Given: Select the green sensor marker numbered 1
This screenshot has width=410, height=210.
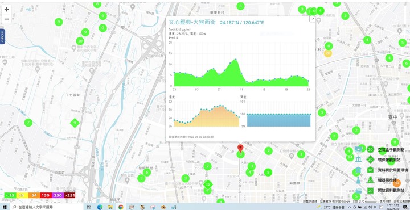Looking at the screenshot, I should click(x=301, y=154).
